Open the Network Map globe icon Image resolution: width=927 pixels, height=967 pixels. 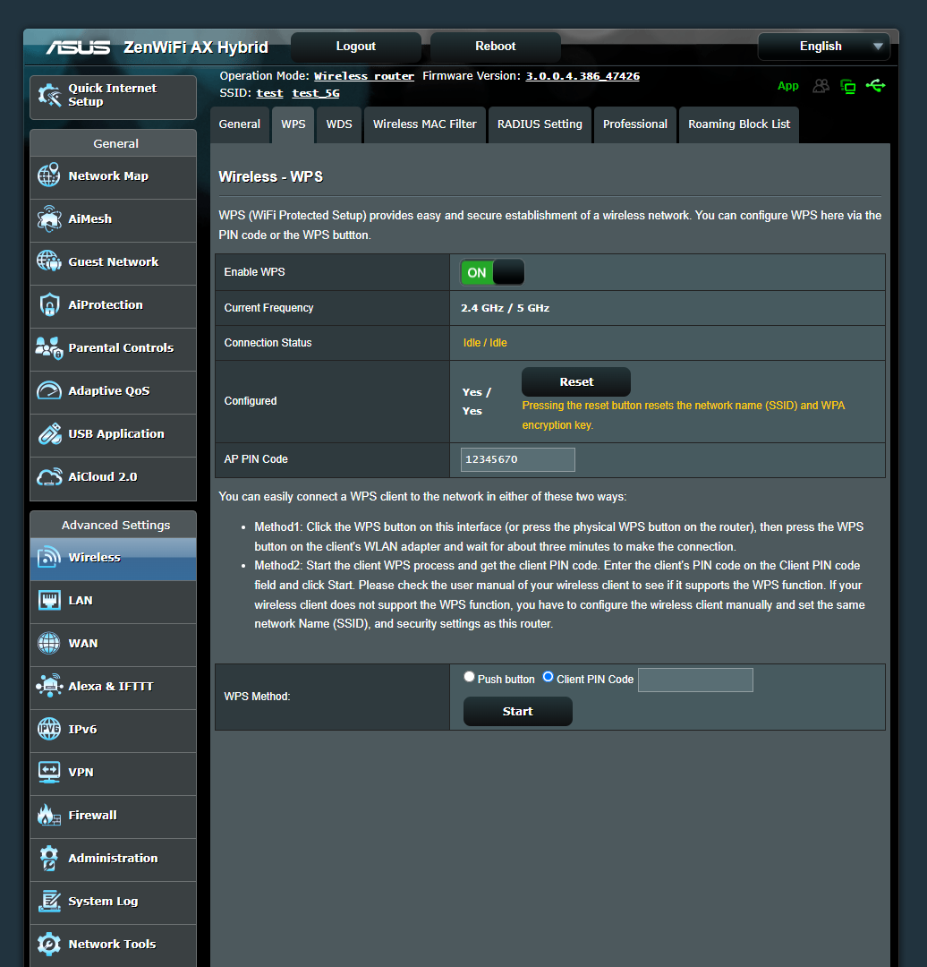click(x=48, y=175)
